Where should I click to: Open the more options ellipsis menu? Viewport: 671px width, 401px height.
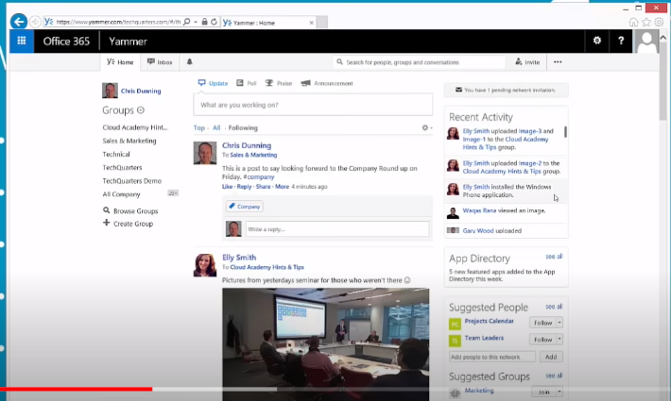tap(558, 62)
